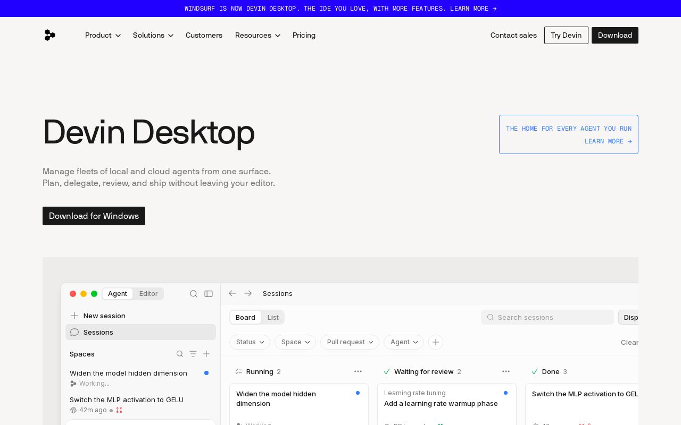Open the Running column three-dot menu
681x425 pixels.
(x=358, y=371)
